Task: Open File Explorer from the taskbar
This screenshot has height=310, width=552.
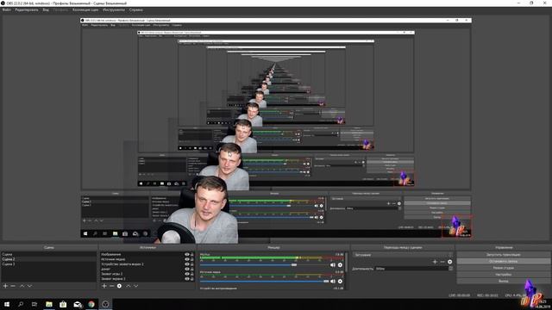Action: point(49,304)
